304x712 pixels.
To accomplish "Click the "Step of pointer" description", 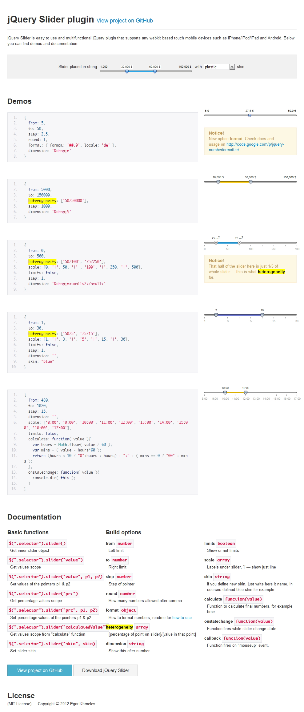I will coord(122,584).
